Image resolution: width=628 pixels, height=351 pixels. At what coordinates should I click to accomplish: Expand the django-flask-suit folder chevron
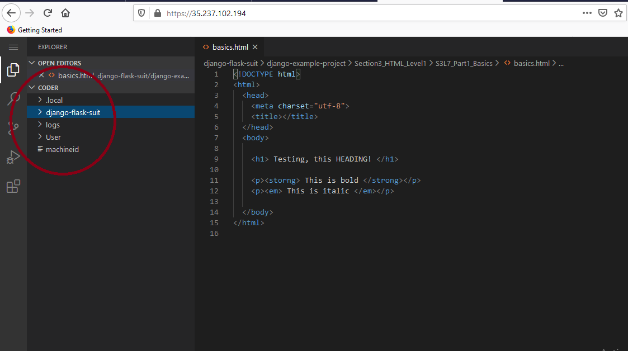[40, 112]
